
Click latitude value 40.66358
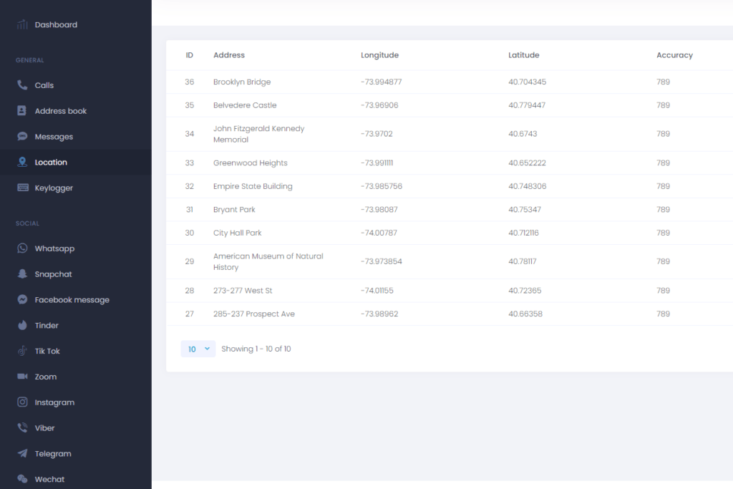525,314
